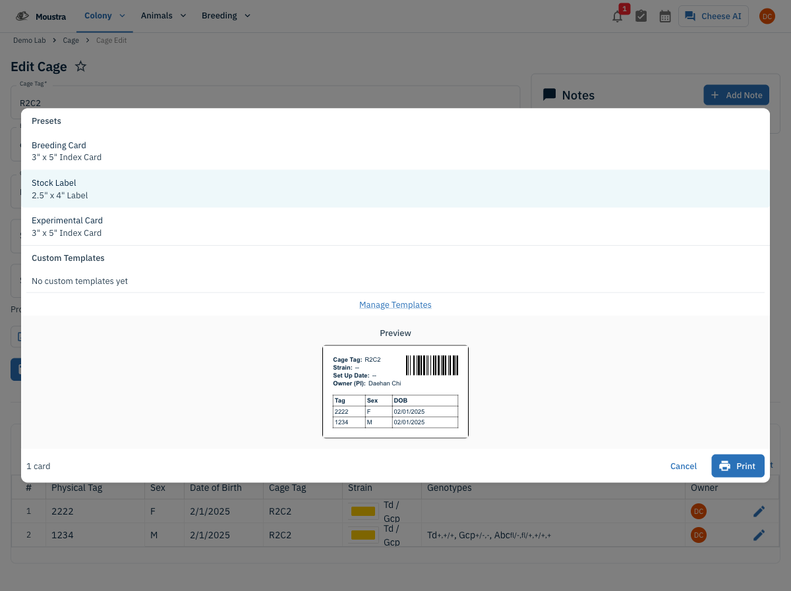The height and width of the screenshot is (591, 791).
Task: Go to Cage breadcrumb
Action: pos(71,40)
